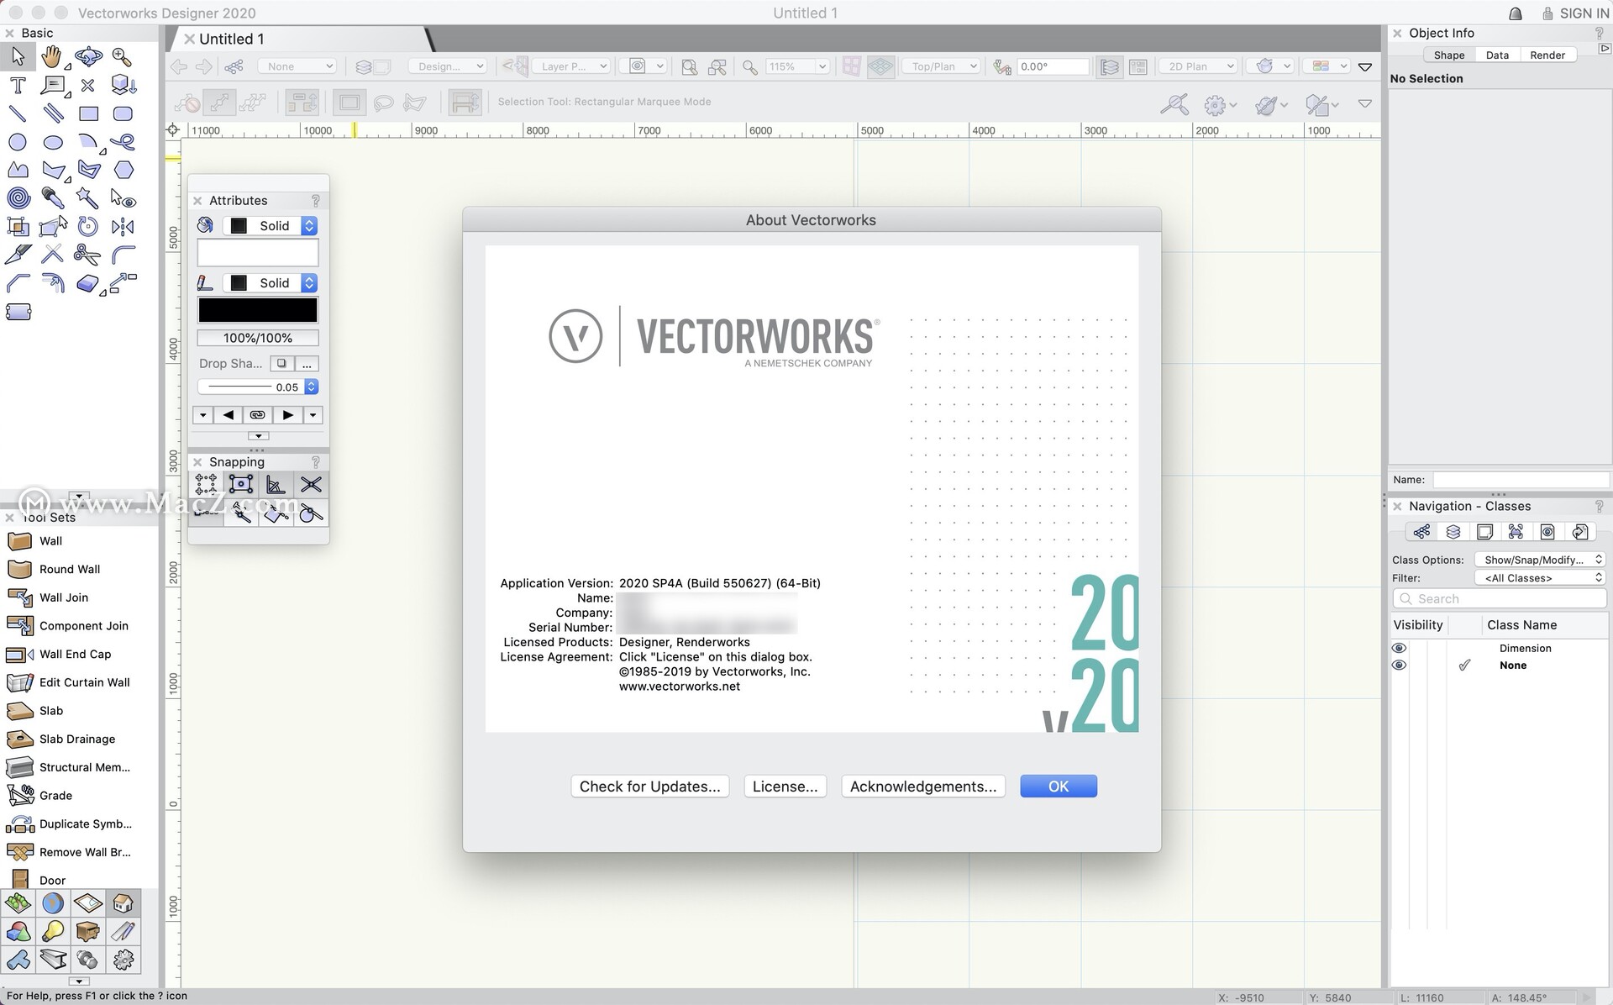Toggle Snap to Object in Snapping palette
Image resolution: width=1613 pixels, height=1005 pixels.
click(x=241, y=484)
